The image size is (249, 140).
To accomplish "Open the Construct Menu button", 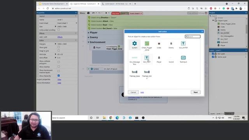I will point(82,13).
